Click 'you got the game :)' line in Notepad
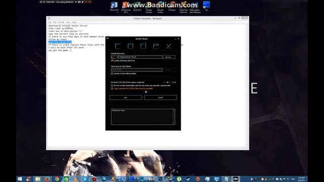This screenshot has height=182, width=324. pyautogui.click(x=60, y=51)
